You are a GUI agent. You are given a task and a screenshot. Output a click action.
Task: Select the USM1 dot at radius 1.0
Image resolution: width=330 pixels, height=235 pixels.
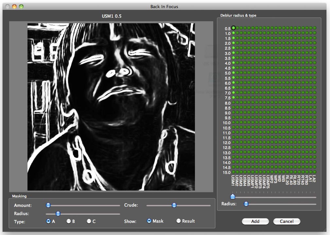234,33
